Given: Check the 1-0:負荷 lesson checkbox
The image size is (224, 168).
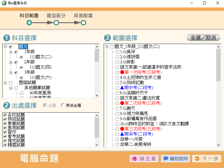Looking at the screenshot, I should coord(117,52).
